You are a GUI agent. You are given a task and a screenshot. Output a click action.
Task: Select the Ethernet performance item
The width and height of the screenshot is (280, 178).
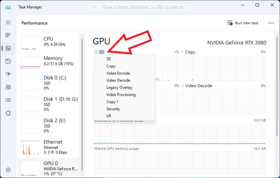click(x=48, y=147)
